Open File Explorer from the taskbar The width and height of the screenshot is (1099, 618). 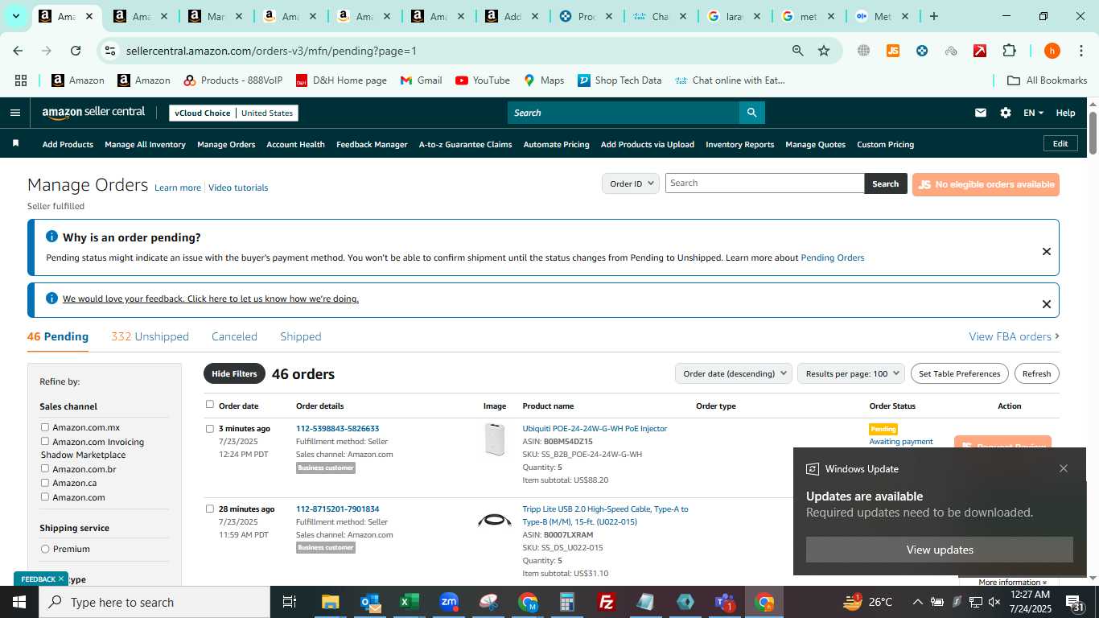330,602
